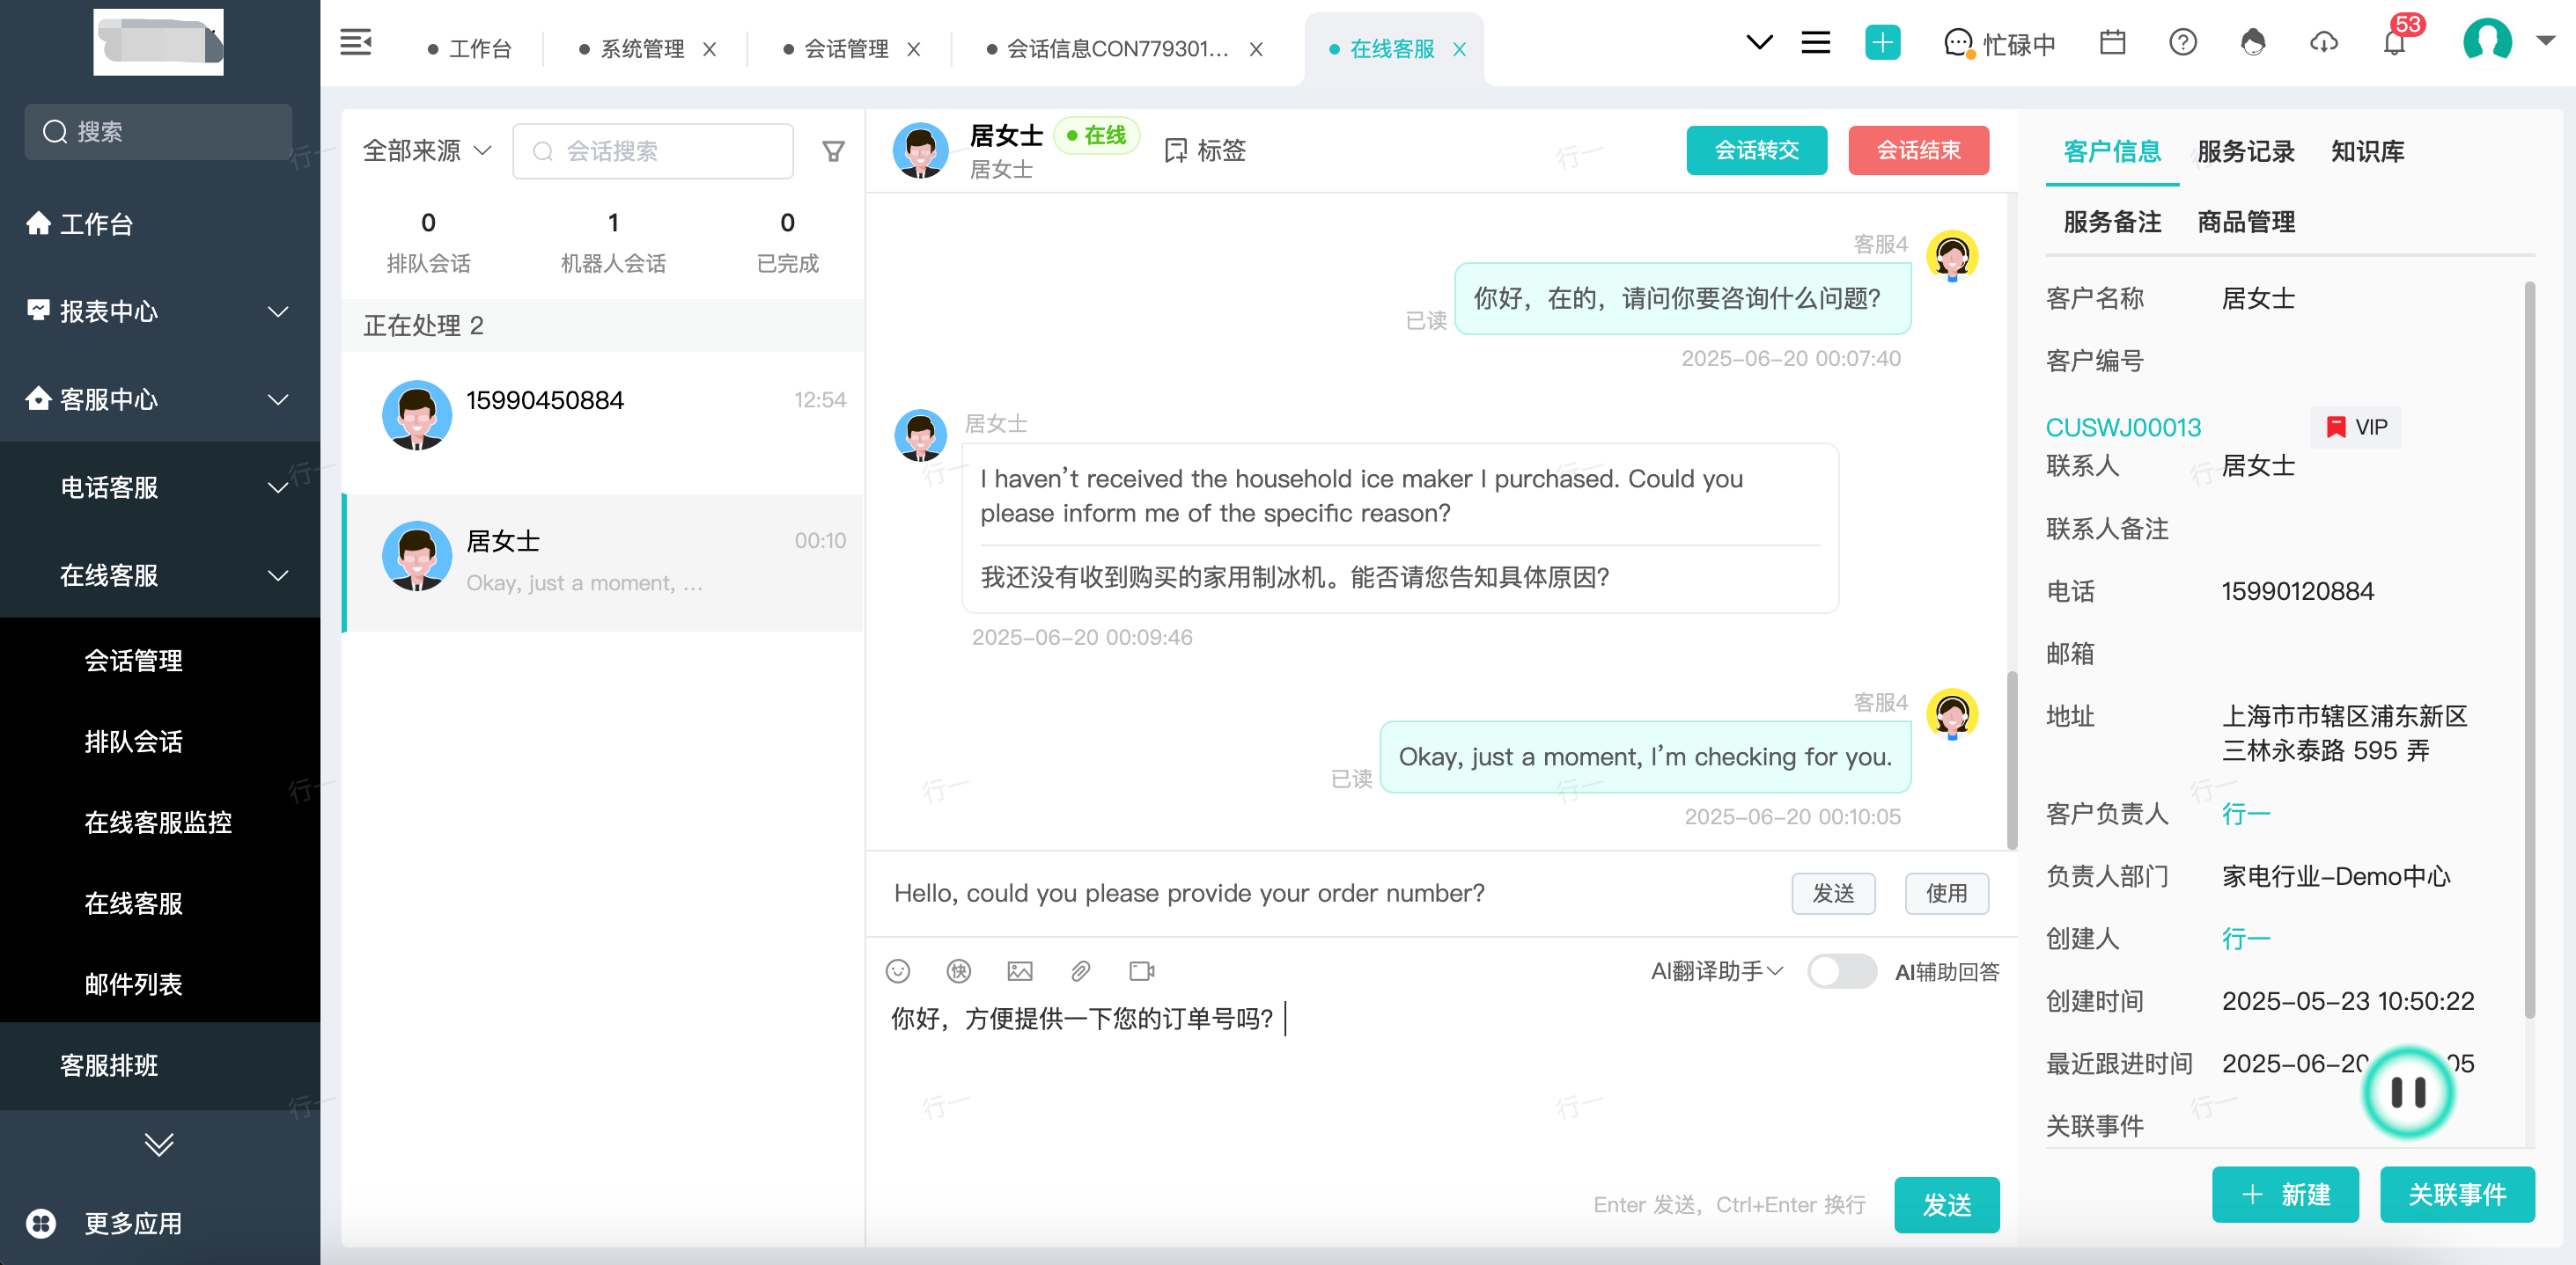Open the emoji picker icon
Image resolution: width=2576 pixels, height=1265 pixels.
(898, 970)
